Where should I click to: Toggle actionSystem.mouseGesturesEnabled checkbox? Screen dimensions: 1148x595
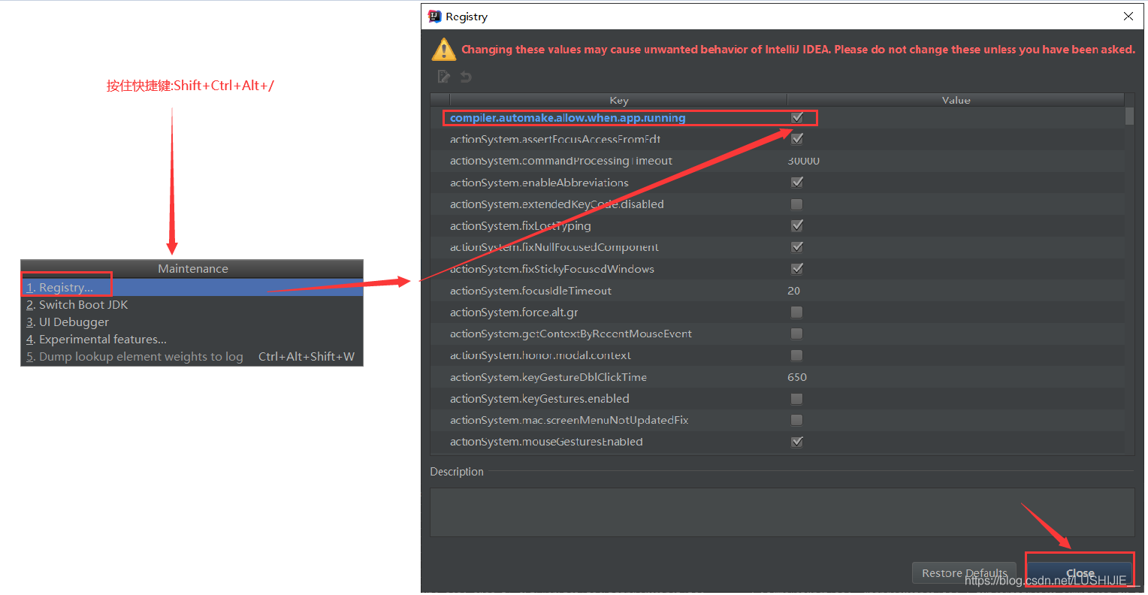coord(797,442)
